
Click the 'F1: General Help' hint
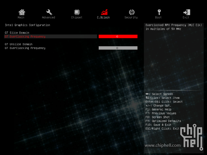click(158, 110)
